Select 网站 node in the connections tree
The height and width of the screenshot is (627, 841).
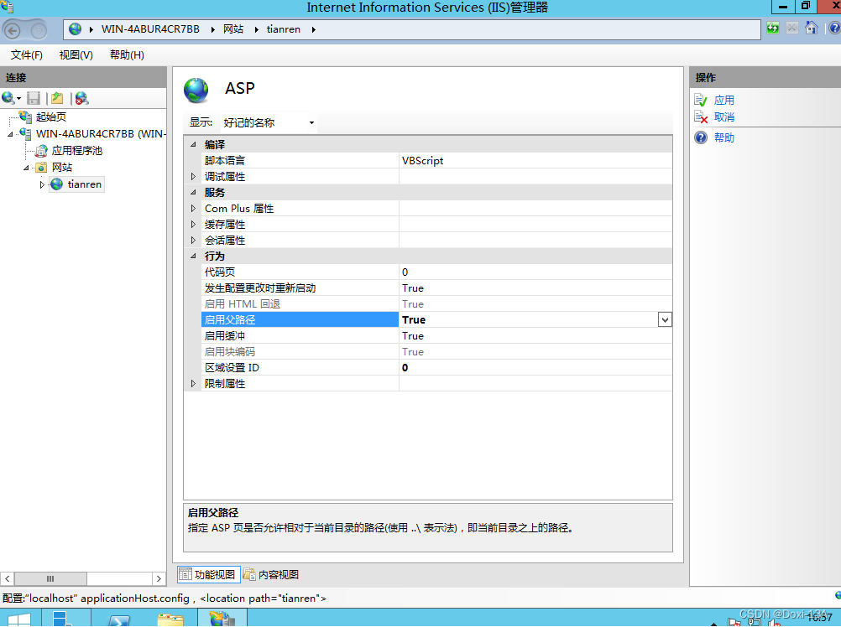coord(62,167)
